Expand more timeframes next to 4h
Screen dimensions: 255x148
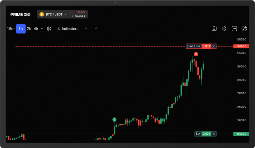click(42, 29)
